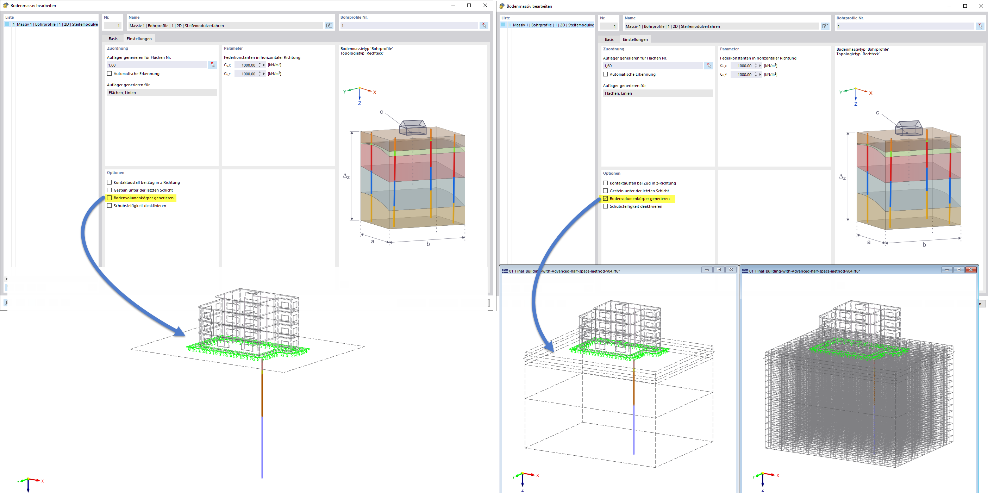Screen dimensions: 988x493
Task: Click Bohrprofile Nr. pick icon in right dialog
Action: 980,26
